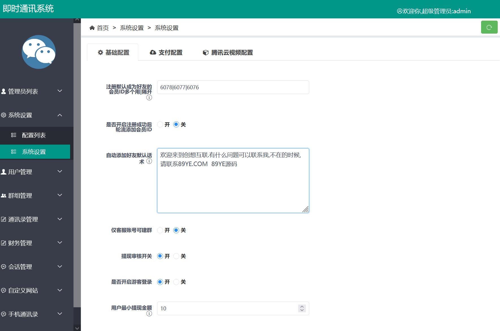Select 关 for 提现审核开关

[x=176, y=256]
